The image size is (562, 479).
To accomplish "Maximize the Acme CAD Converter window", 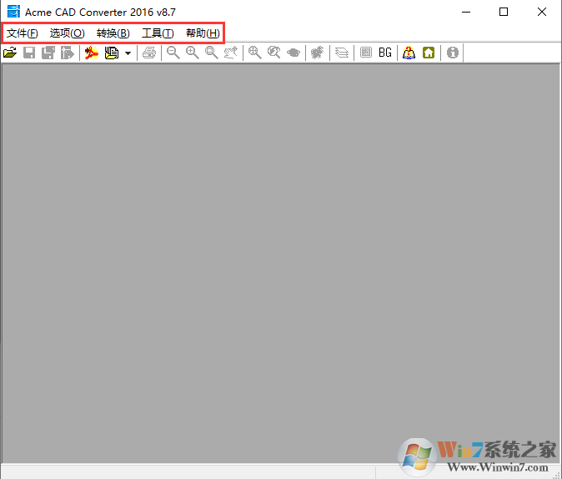I will coord(504,12).
